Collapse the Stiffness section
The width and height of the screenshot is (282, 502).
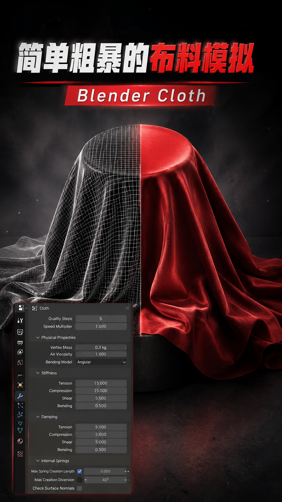click(x=38, y=373)
